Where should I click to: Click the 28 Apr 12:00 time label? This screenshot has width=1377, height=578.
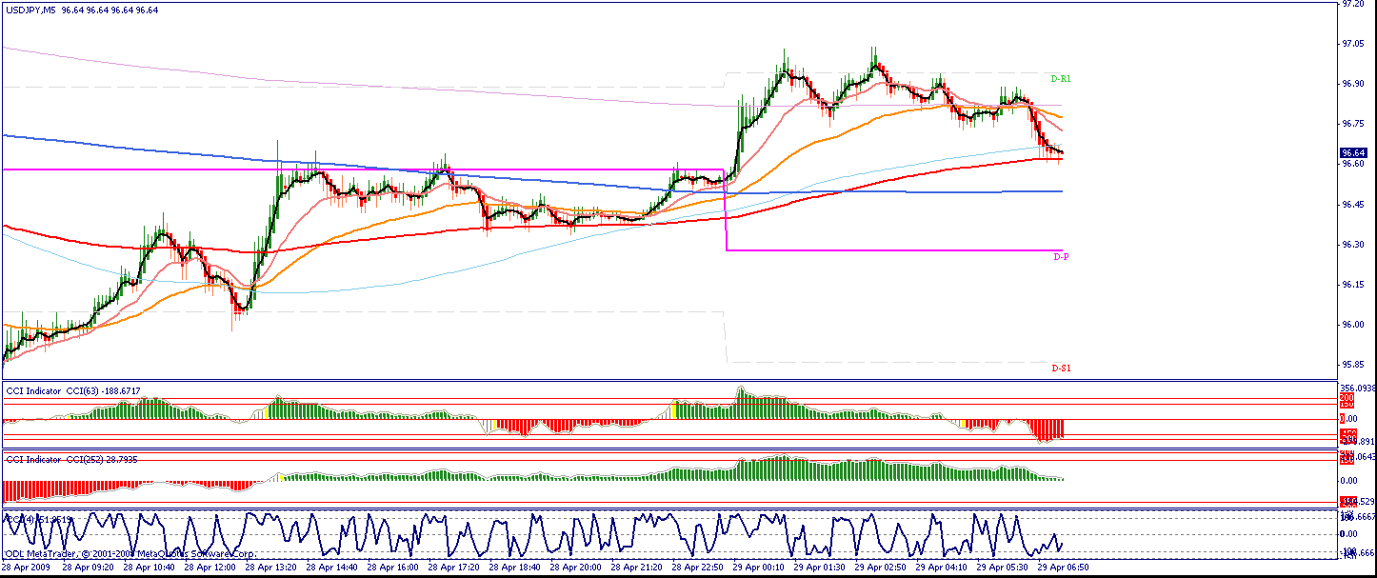click(x=210, y=568)
